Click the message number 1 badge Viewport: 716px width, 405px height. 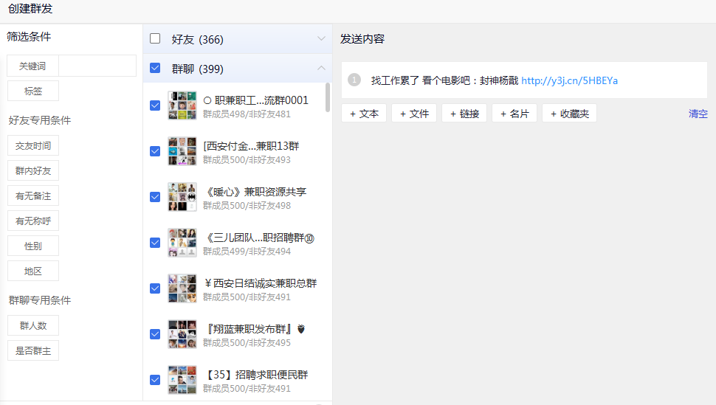click(x=354, y=80)
